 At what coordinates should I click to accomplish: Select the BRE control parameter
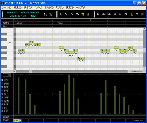pos(6,87)
